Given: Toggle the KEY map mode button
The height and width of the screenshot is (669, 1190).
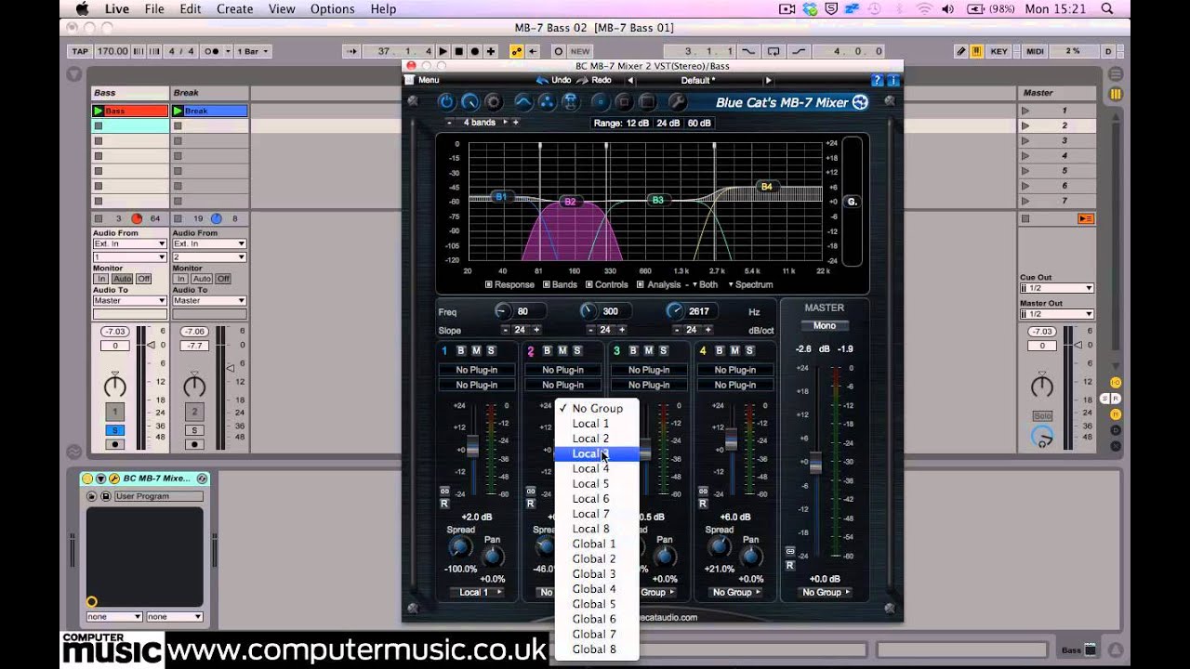Looking at the screenshot, I should click(x=999, y=51).
